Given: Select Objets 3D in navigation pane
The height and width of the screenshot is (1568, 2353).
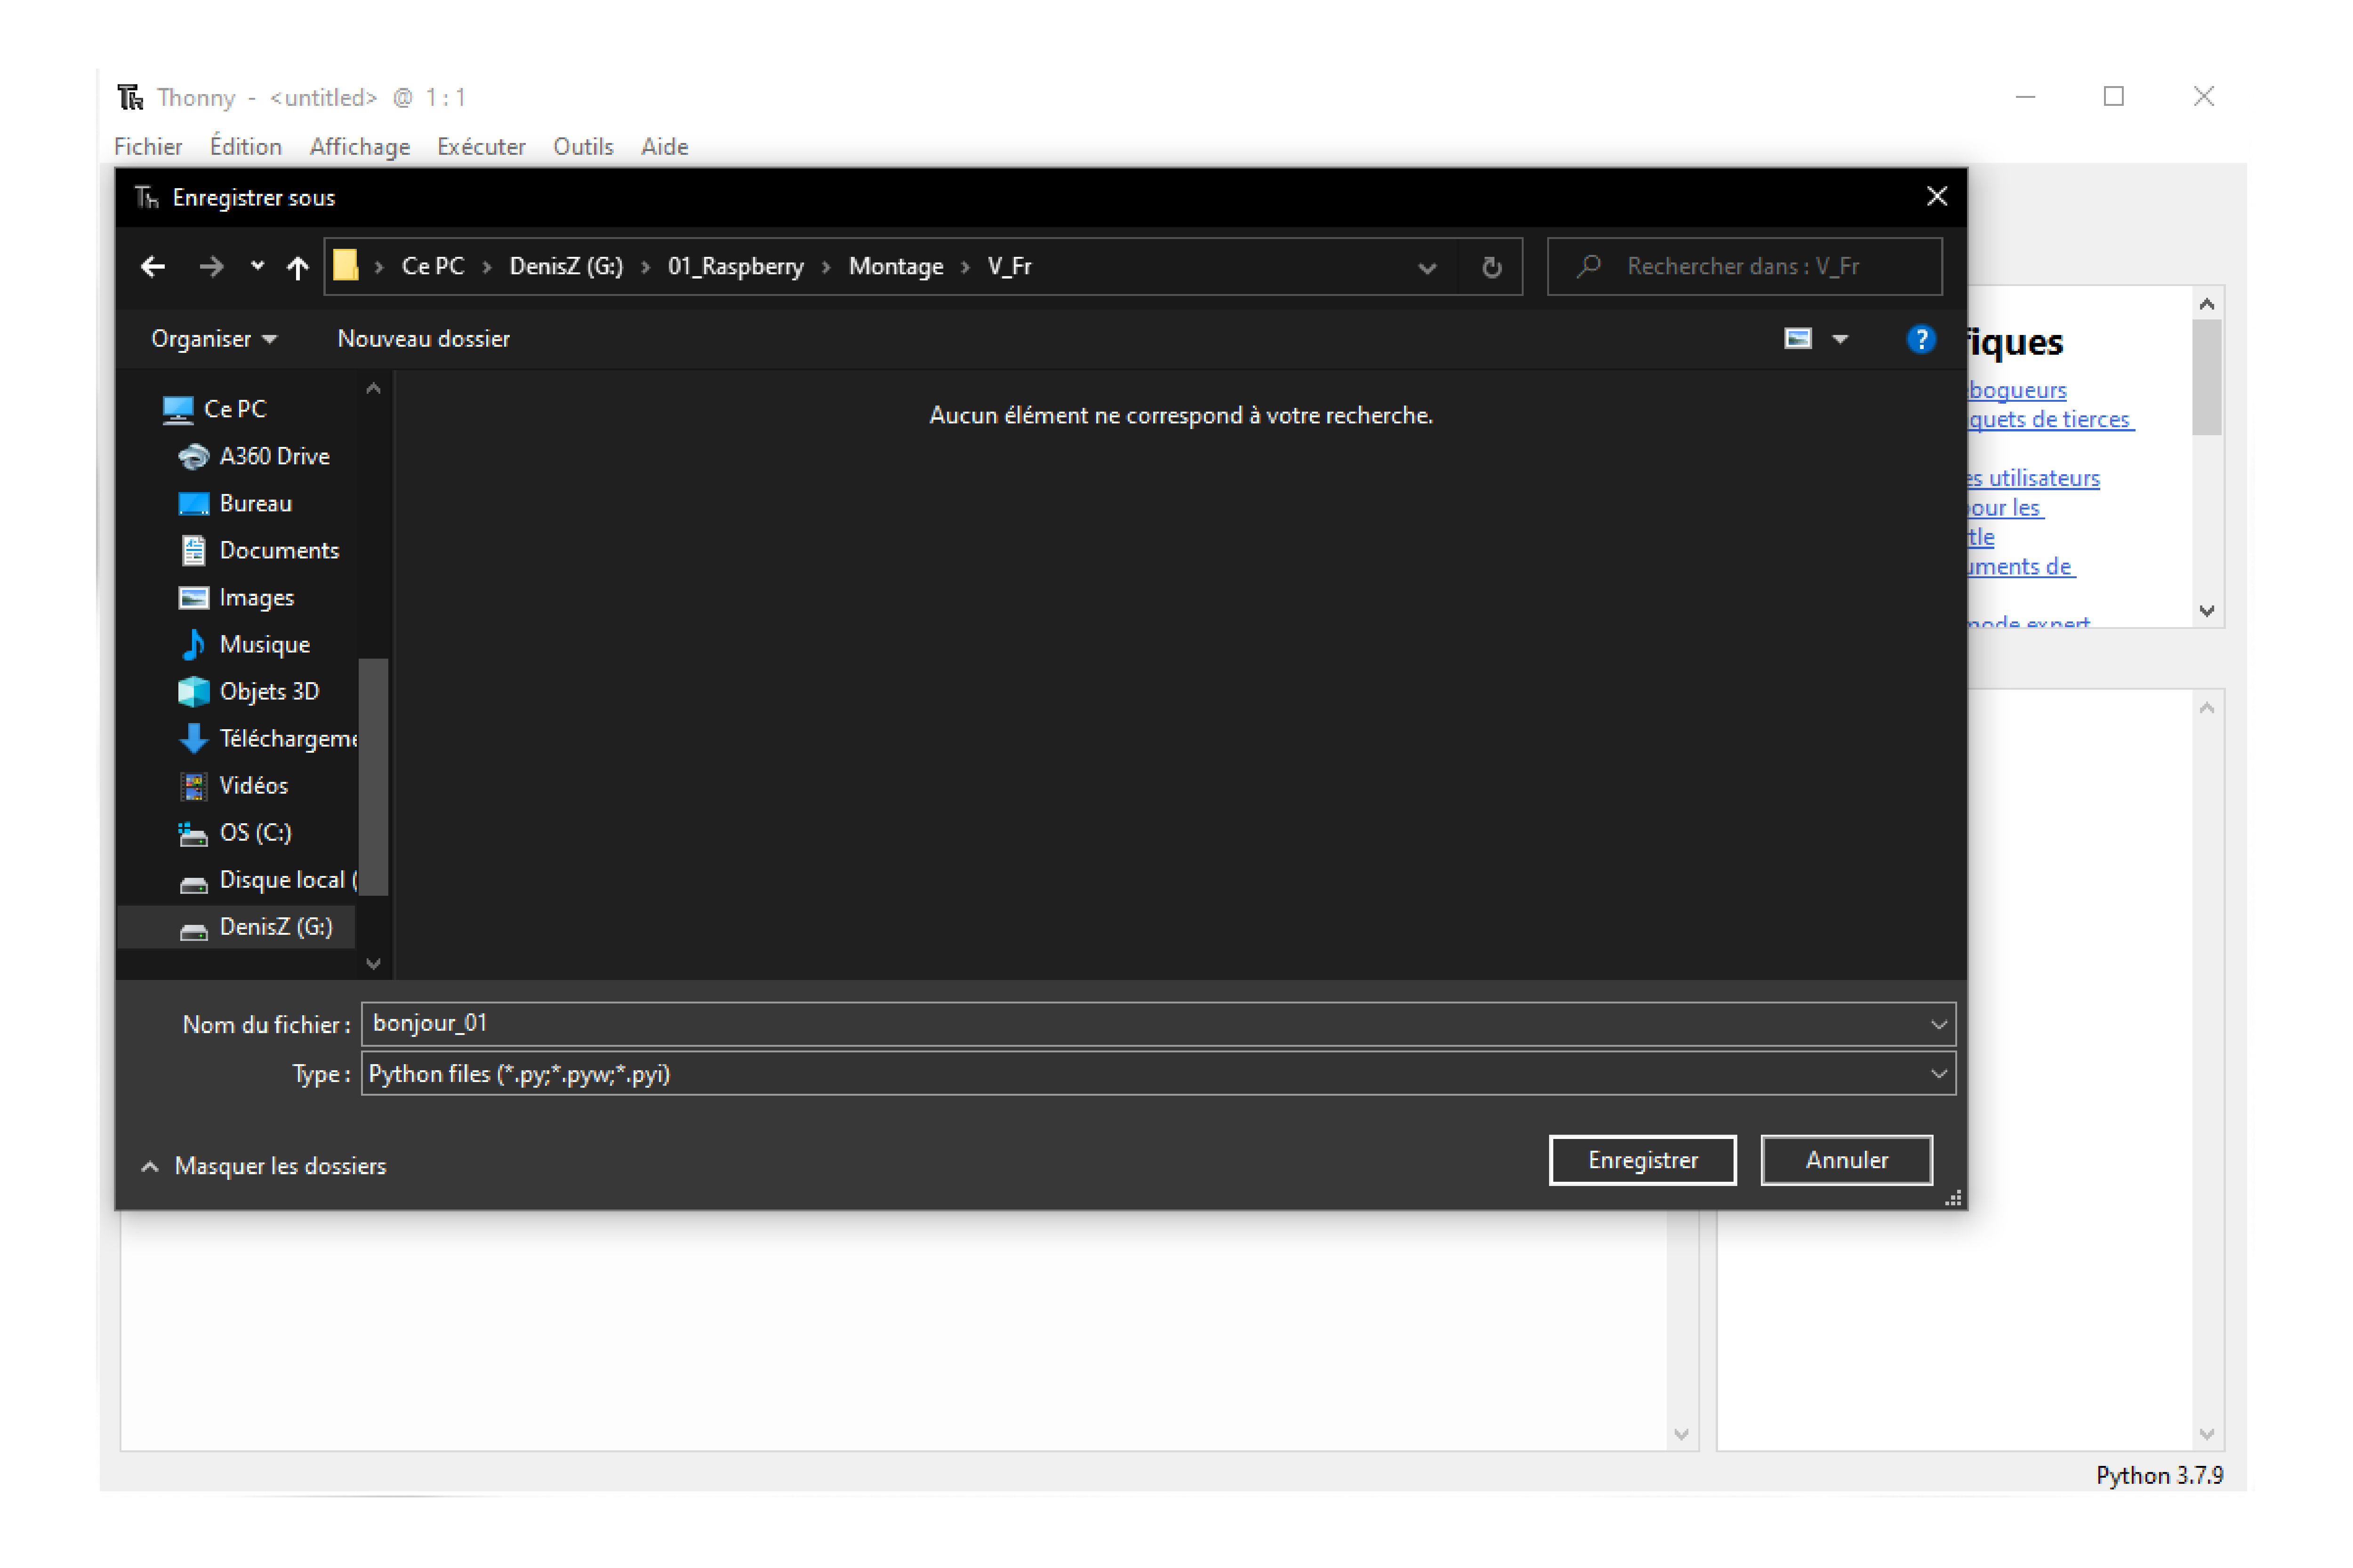Looking at the screenshot, I should pos(268,691).
